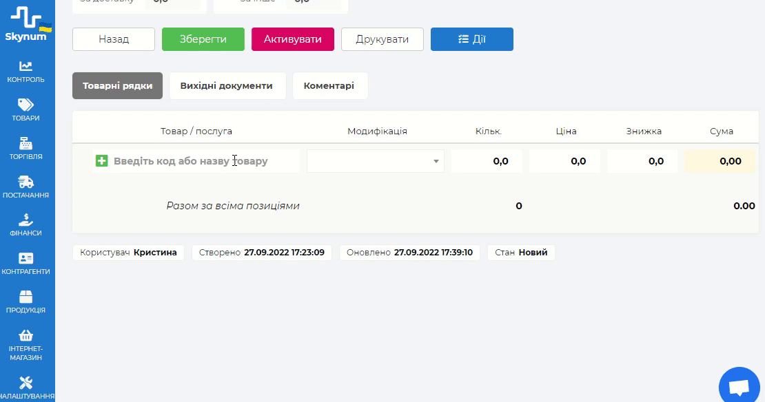The width and height of the screenshot is (765, 402).
Task: Save document with Зберегти button
Action: (x=203, y=39)
